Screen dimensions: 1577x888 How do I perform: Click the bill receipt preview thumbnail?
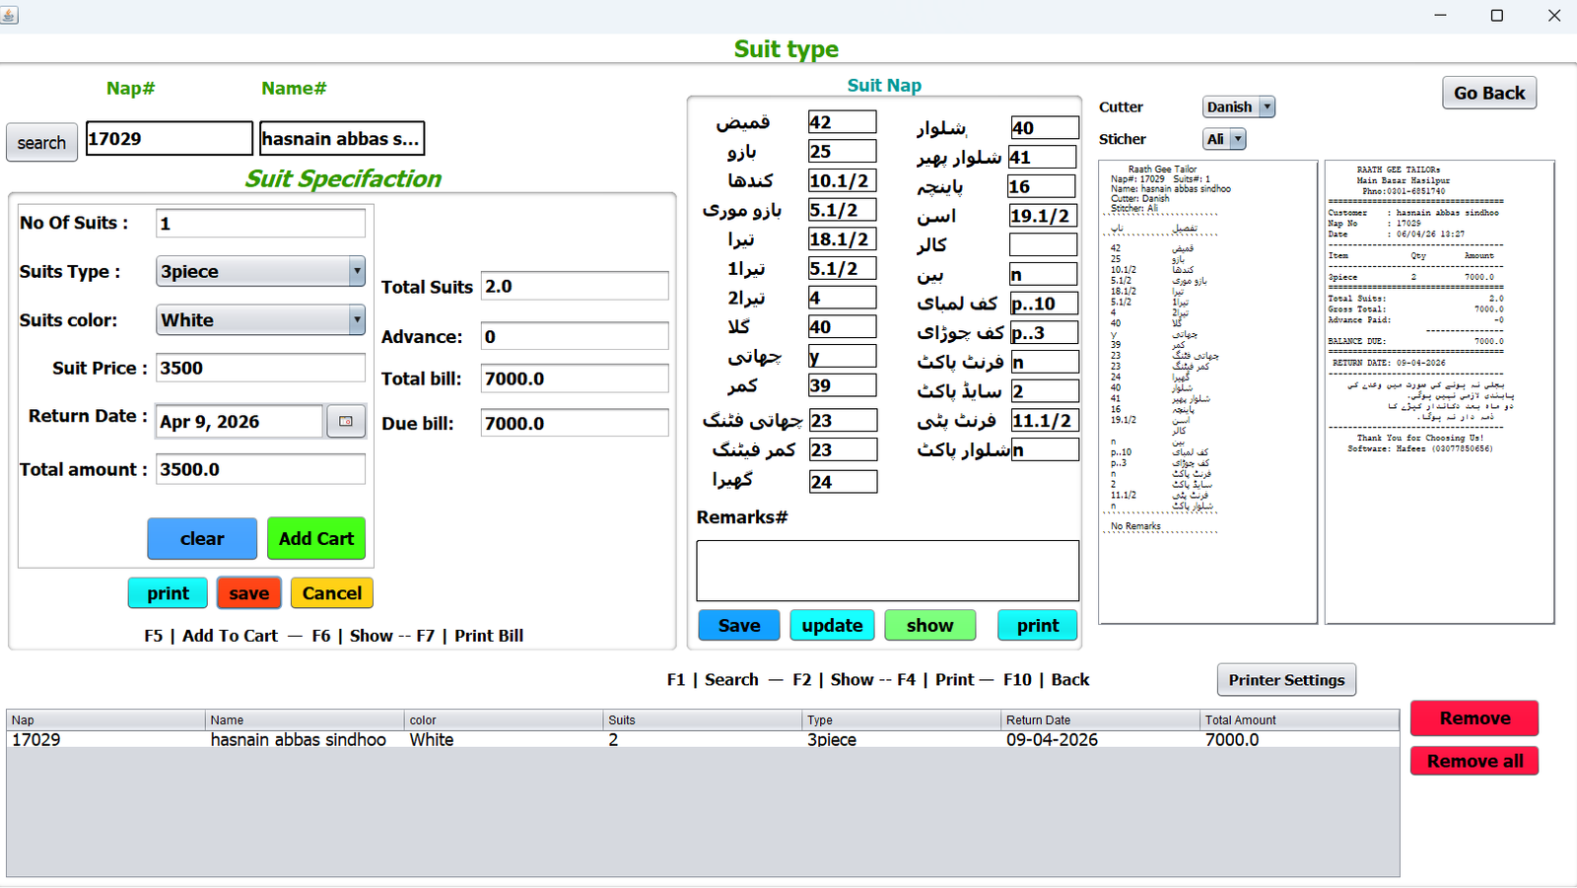coord(1440,392)
